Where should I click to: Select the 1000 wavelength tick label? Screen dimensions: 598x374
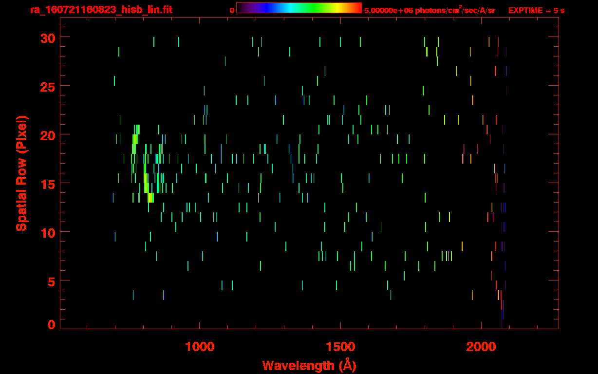tap(200, 347)
